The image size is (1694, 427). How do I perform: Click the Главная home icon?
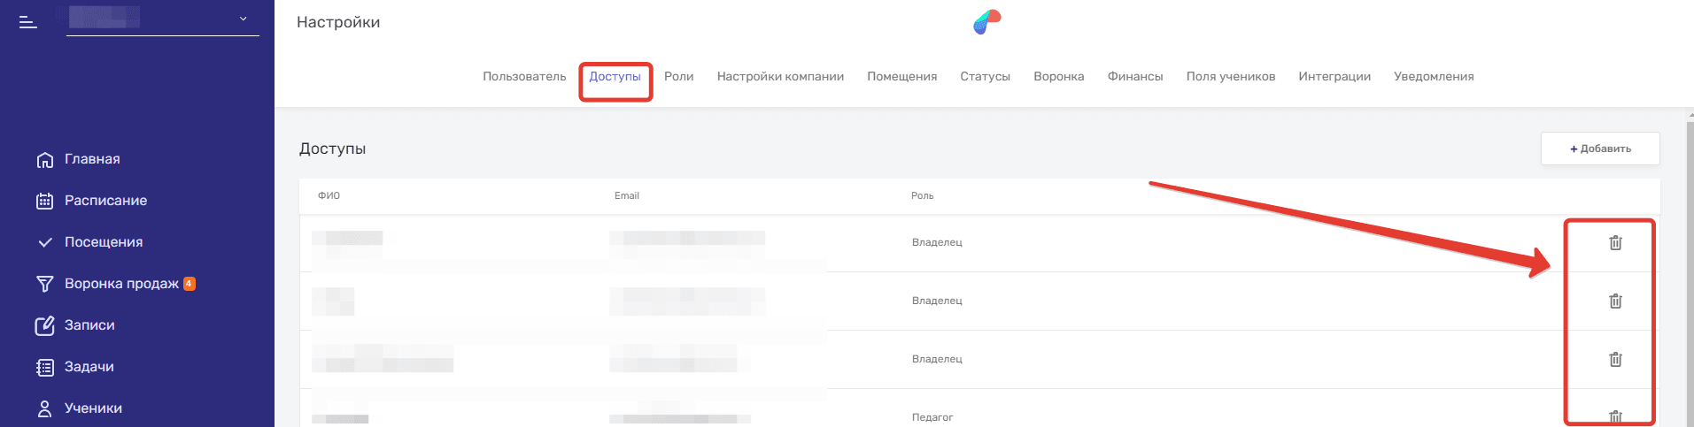45,160
